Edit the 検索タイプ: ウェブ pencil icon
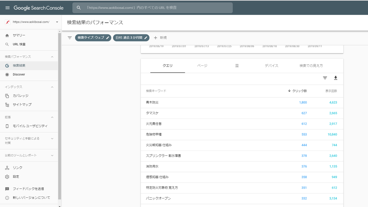 [x=107, y=38]
